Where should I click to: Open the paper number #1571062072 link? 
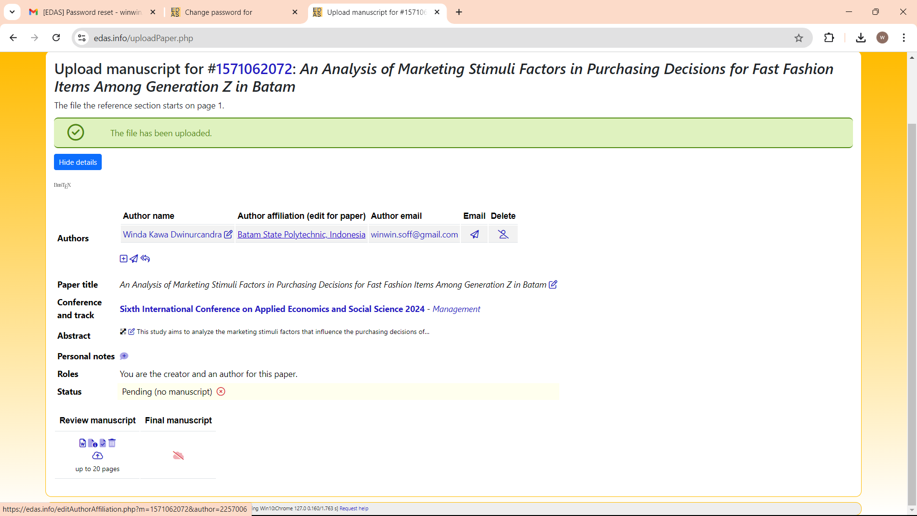point(254,69)
